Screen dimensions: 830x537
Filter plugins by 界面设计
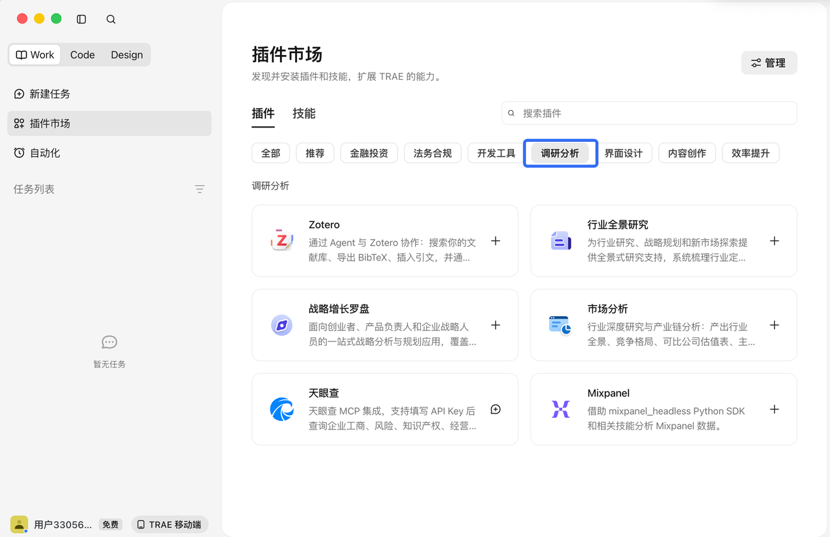(x=624, y=154)
